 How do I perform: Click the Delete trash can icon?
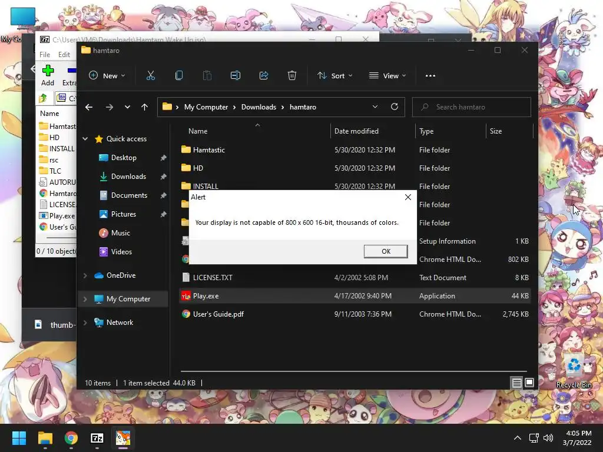coord(292,76)
